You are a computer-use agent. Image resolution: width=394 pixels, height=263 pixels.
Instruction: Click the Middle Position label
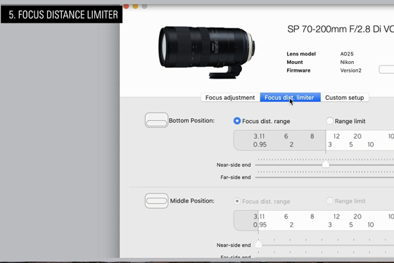coord(192,201)
